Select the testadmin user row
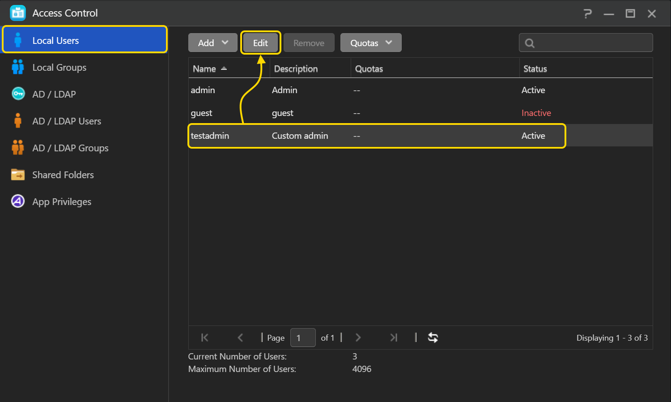Screen dimensions: 671x402 [376, 136]
